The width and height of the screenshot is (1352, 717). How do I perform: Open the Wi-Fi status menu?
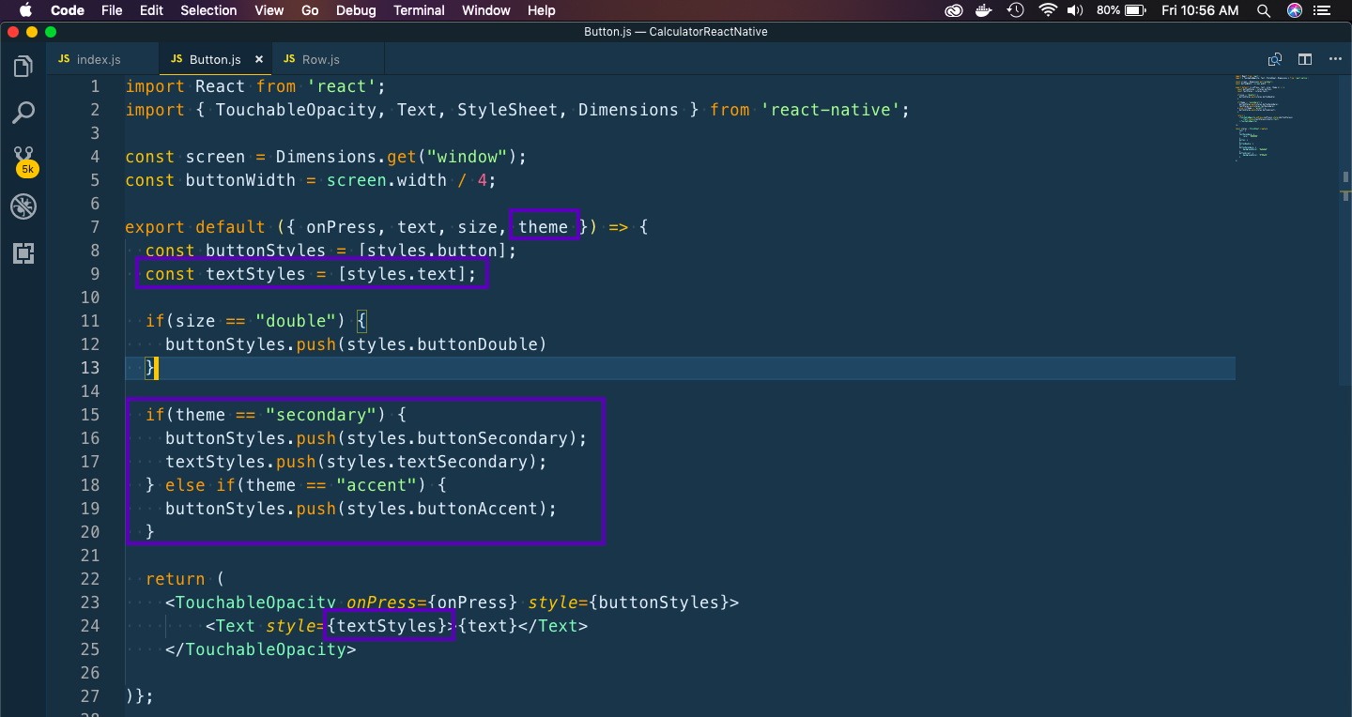pos(1047,10)
